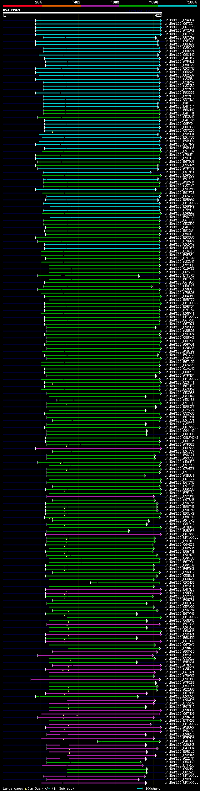
Task: Click the cyan alignment bar for UniRef100_Q949G4
Action: point(98,20)
